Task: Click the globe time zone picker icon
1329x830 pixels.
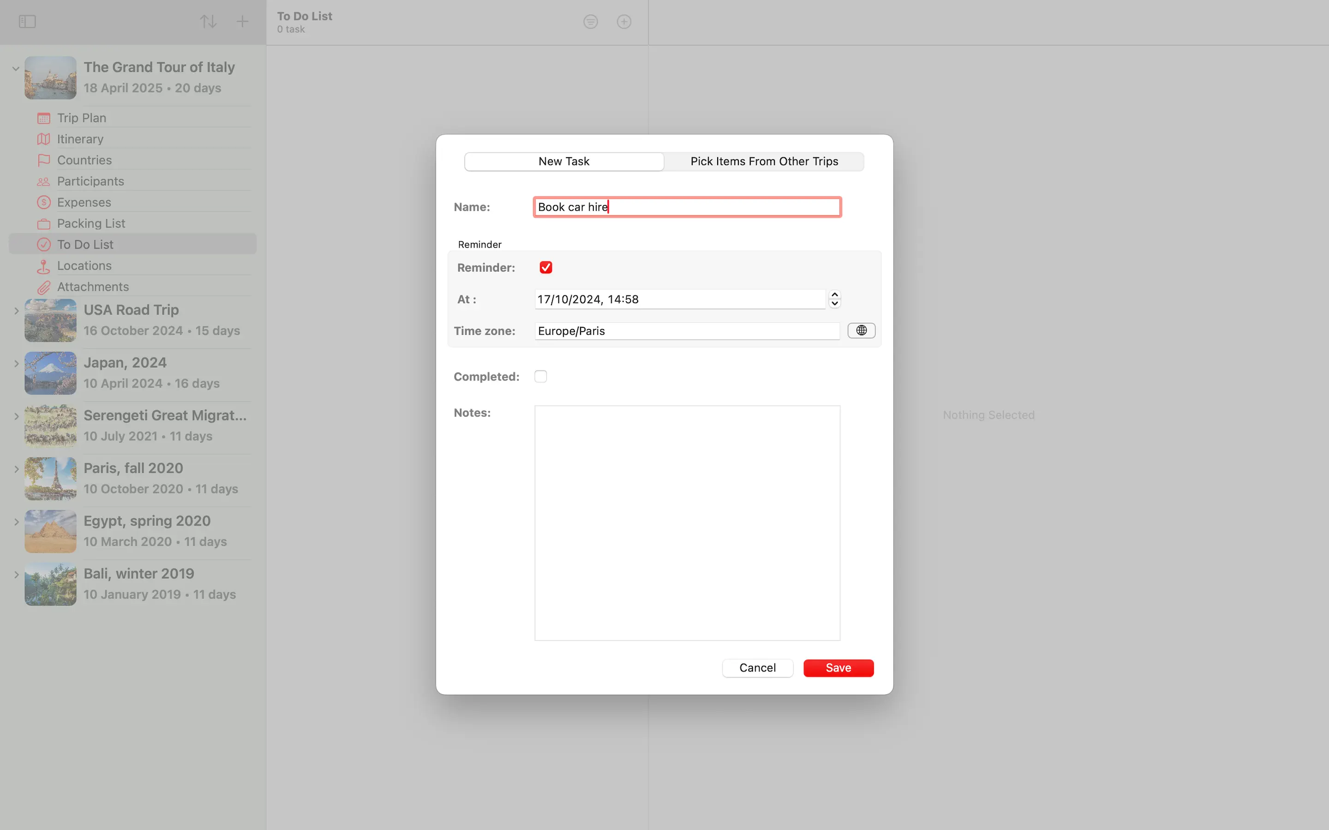Action: pyautogui.click(x=861, y=331)
